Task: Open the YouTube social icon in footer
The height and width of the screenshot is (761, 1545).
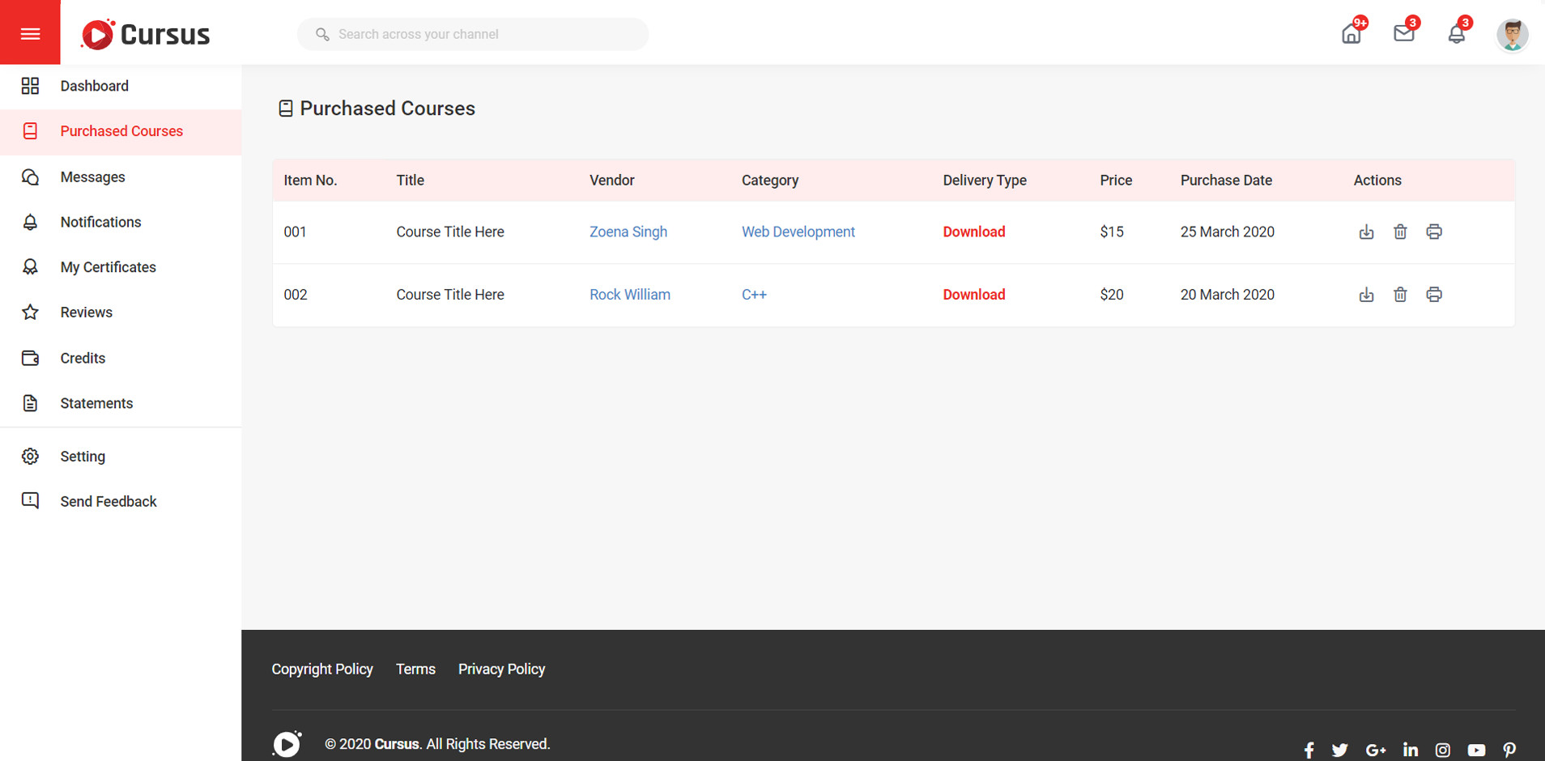Action: click(x=1476, y=750)
